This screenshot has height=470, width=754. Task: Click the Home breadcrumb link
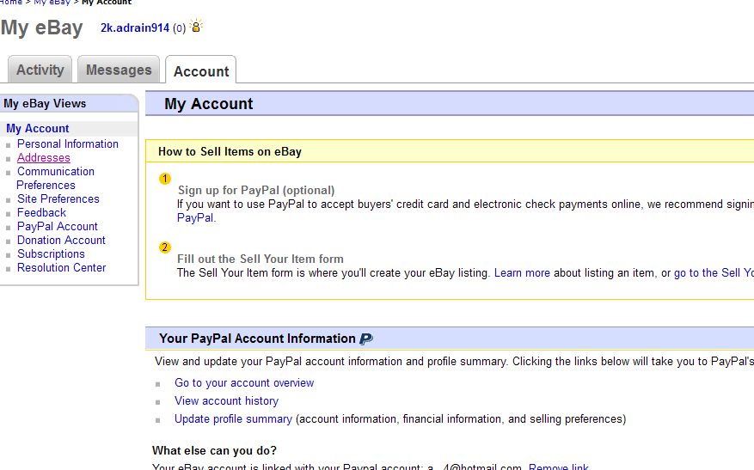coord(10,3)
